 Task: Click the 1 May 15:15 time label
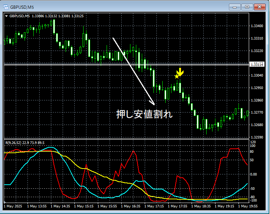(84, 206)
